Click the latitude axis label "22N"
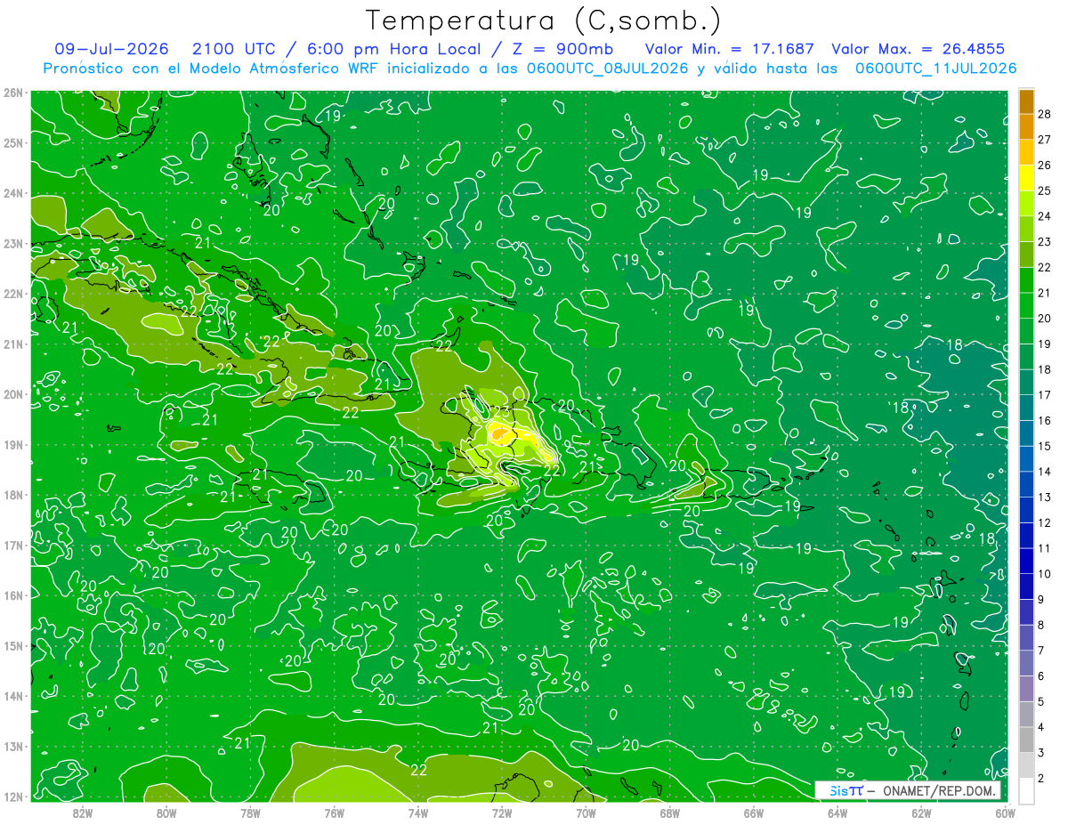The height and width of the screenshot is (825, 1068). pos(12,294)
